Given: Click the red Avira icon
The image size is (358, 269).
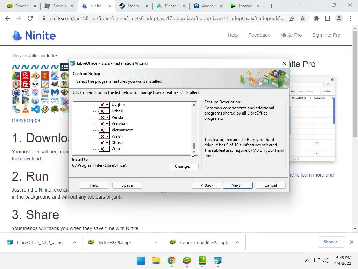Looking at the screenshot, I should pos(26,76).
